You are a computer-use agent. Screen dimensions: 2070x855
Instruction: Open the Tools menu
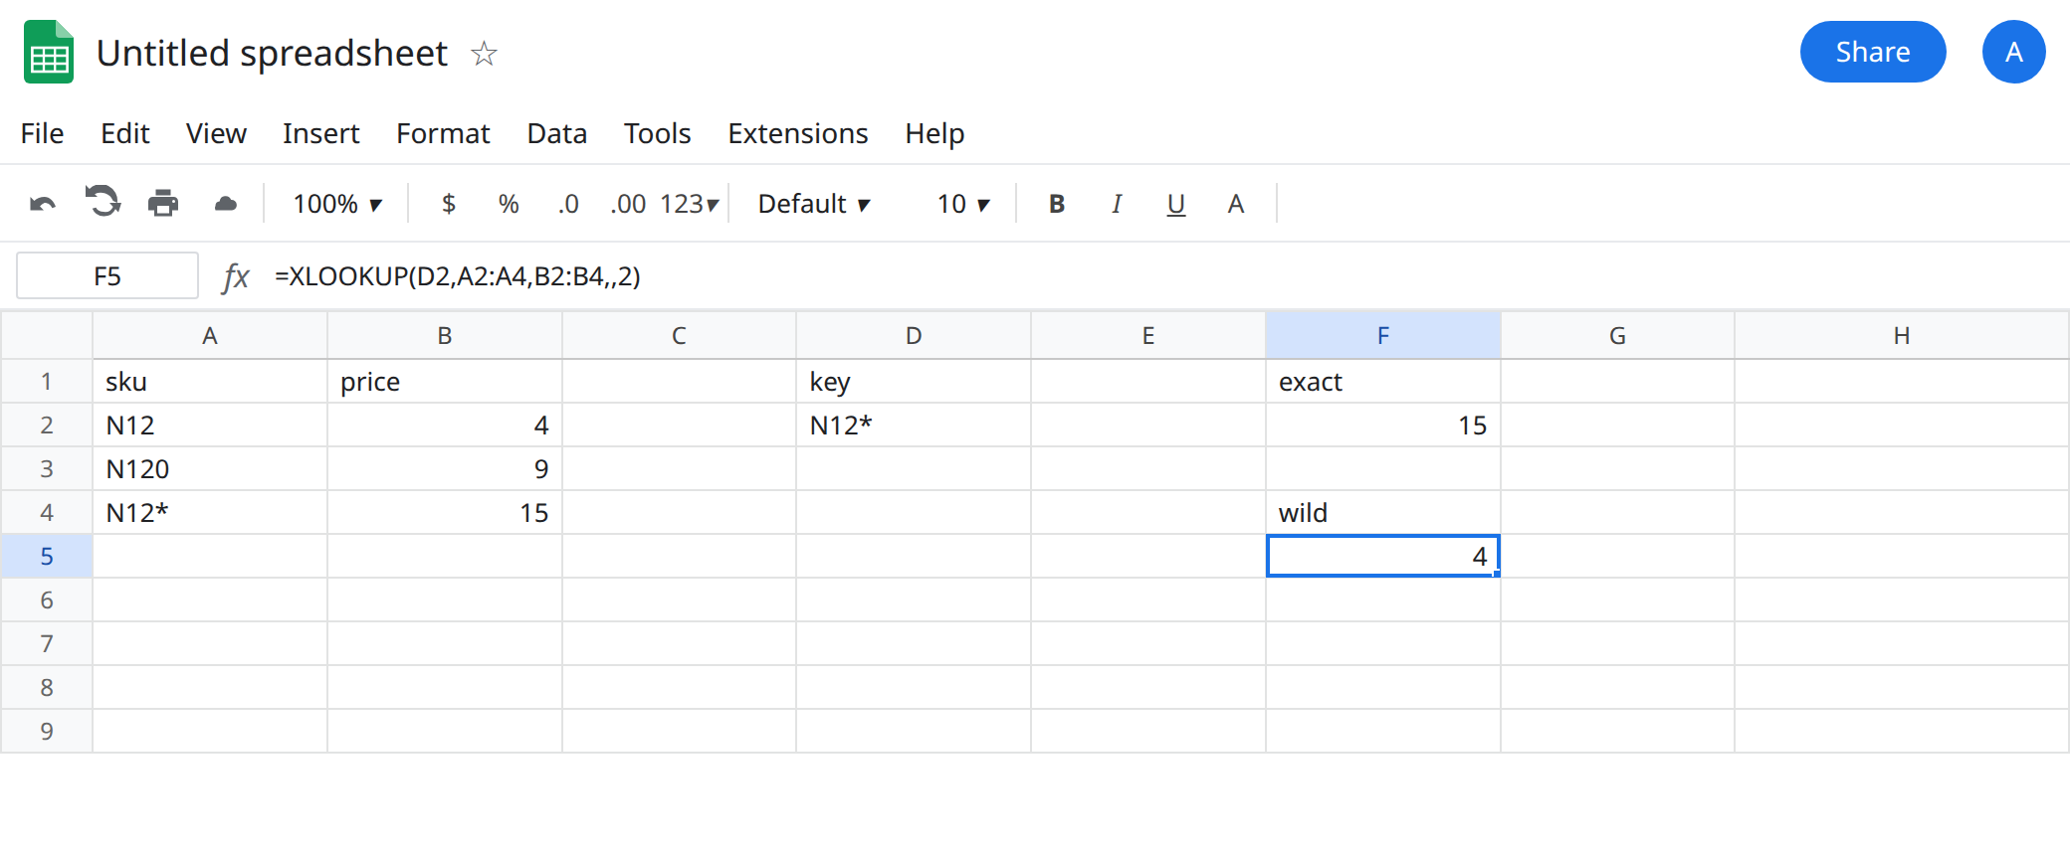pos(657,133)
